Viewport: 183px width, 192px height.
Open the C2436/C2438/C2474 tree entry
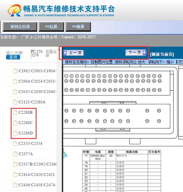[38, 185]
